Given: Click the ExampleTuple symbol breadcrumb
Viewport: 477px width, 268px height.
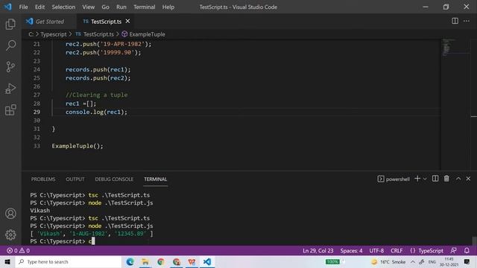Looking at the screenshot, I should coord(143,34).
